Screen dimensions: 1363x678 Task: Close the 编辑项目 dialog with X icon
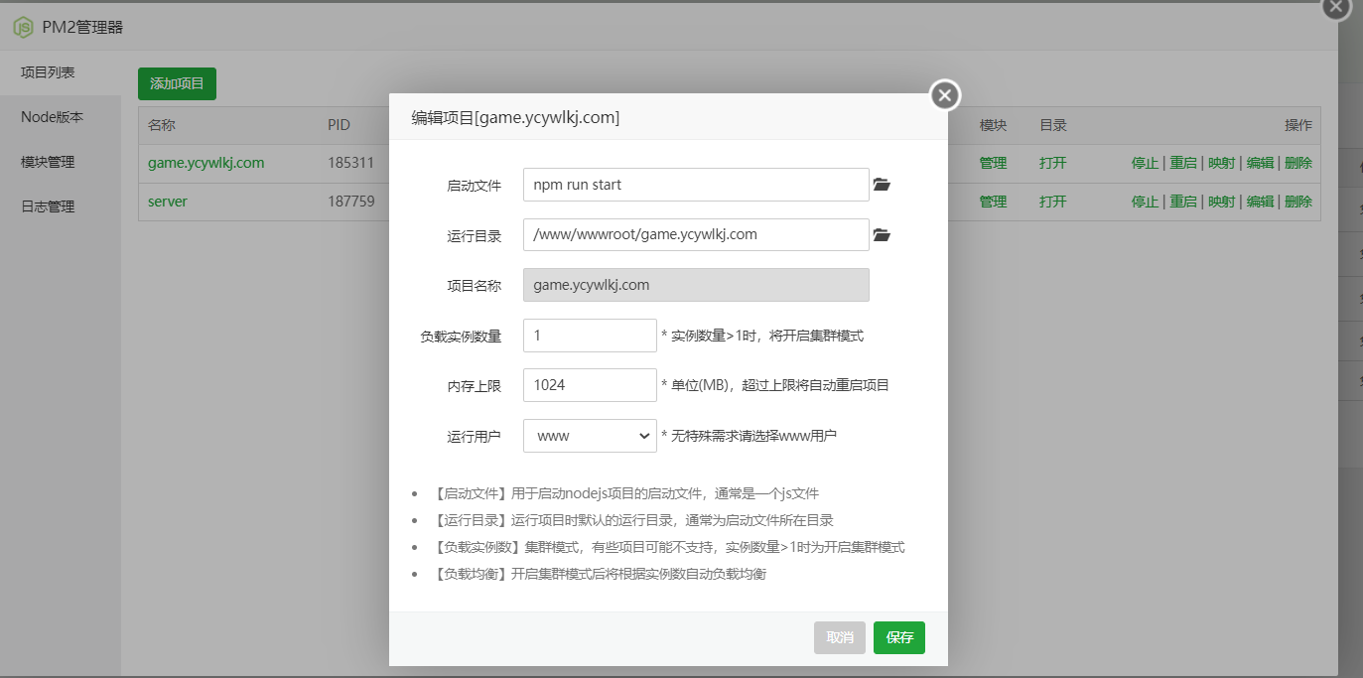point(944,95)
